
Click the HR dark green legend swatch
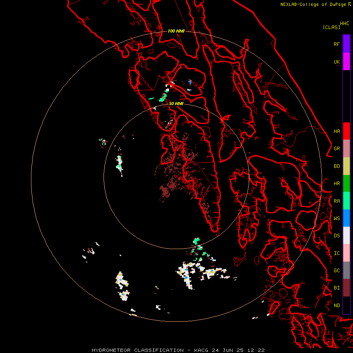(346, 184)
